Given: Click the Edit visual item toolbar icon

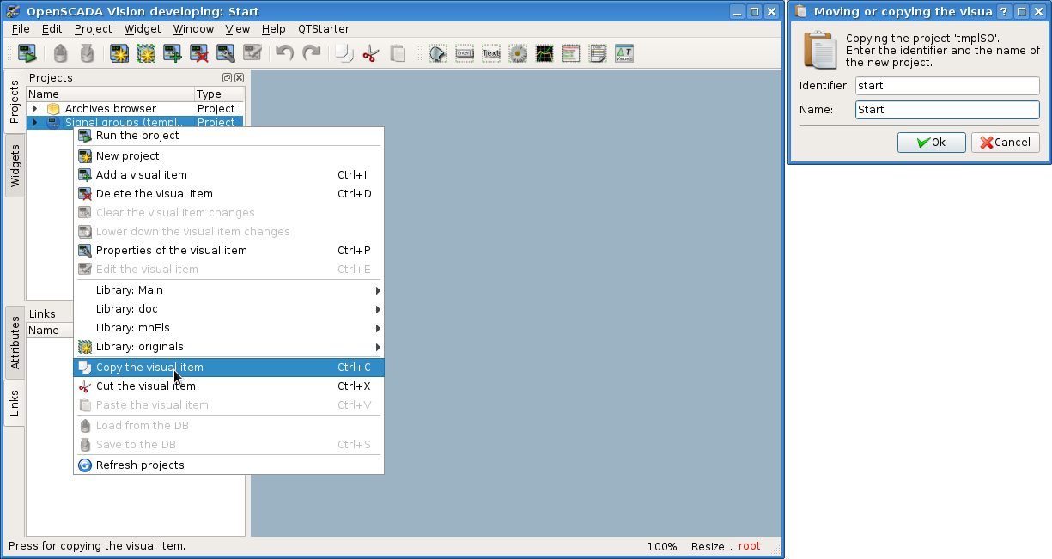Looking at the screenshot, I should click(252, 53).
